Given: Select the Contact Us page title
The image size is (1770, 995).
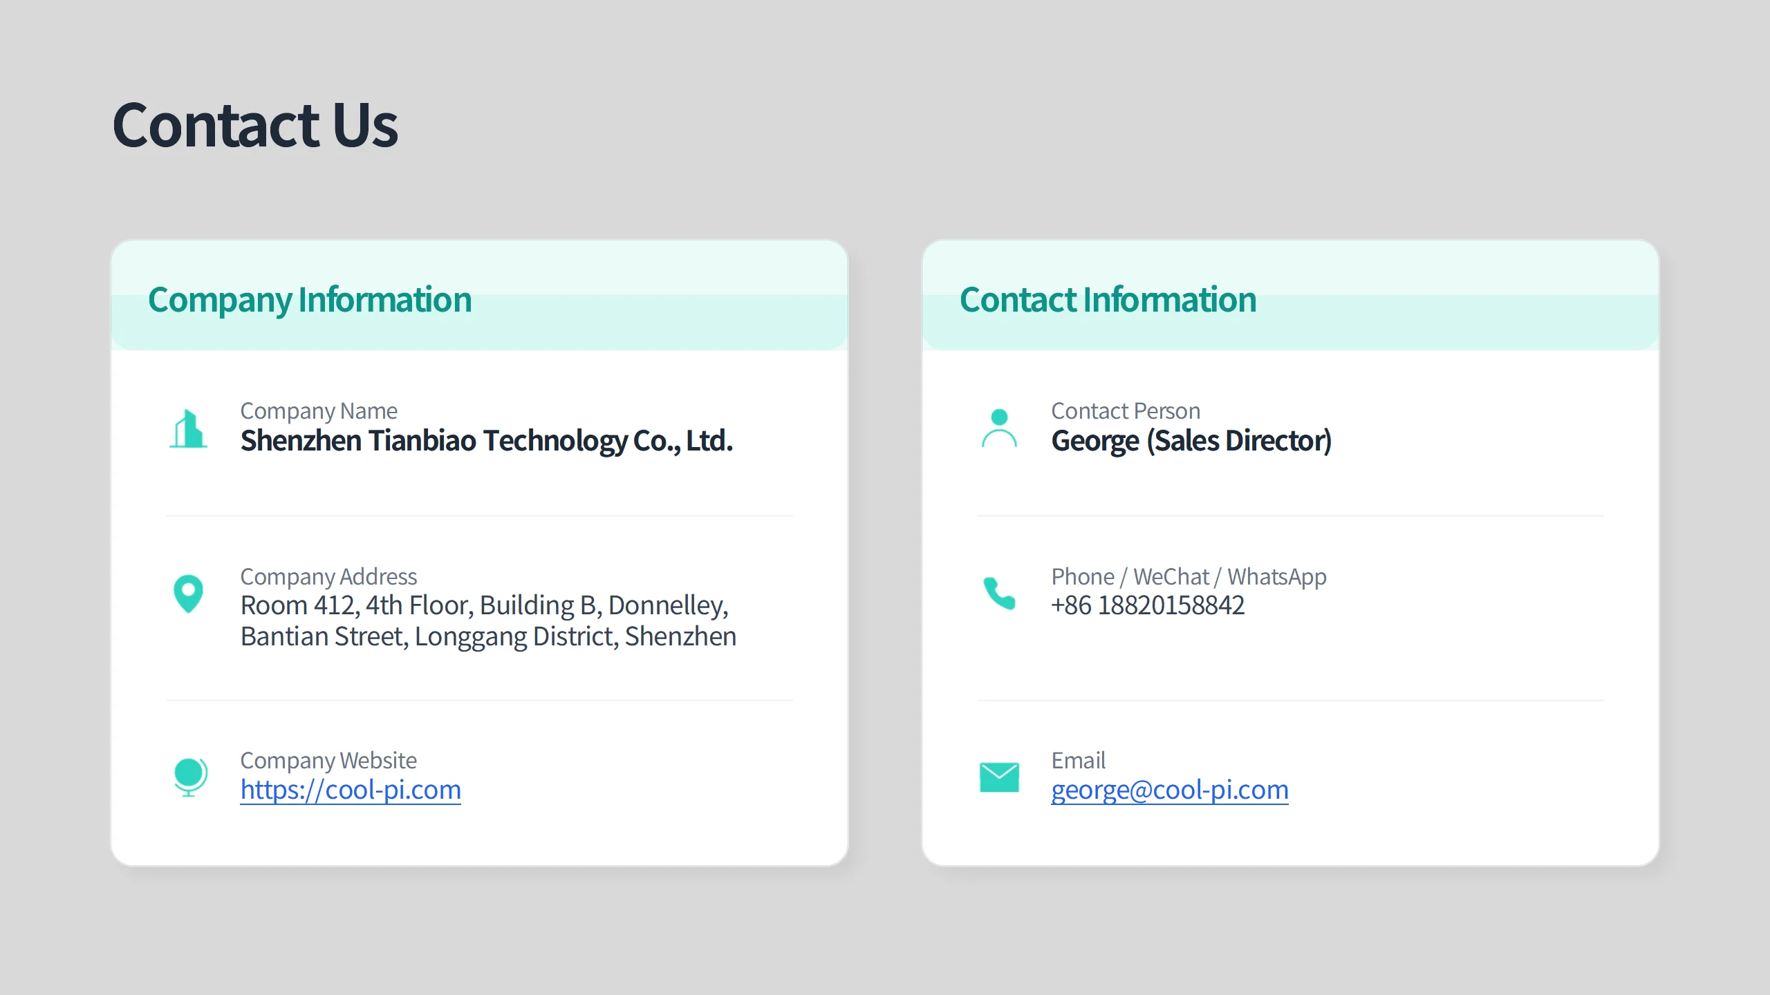Looking at the screenshot, I should (x=255, y=125).
